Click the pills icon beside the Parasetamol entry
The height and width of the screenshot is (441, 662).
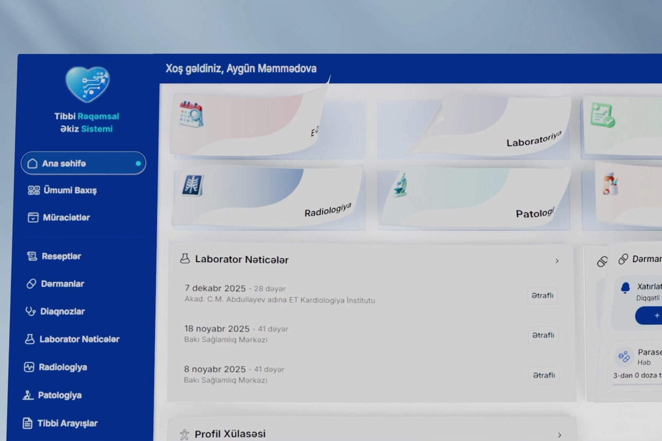624,356
